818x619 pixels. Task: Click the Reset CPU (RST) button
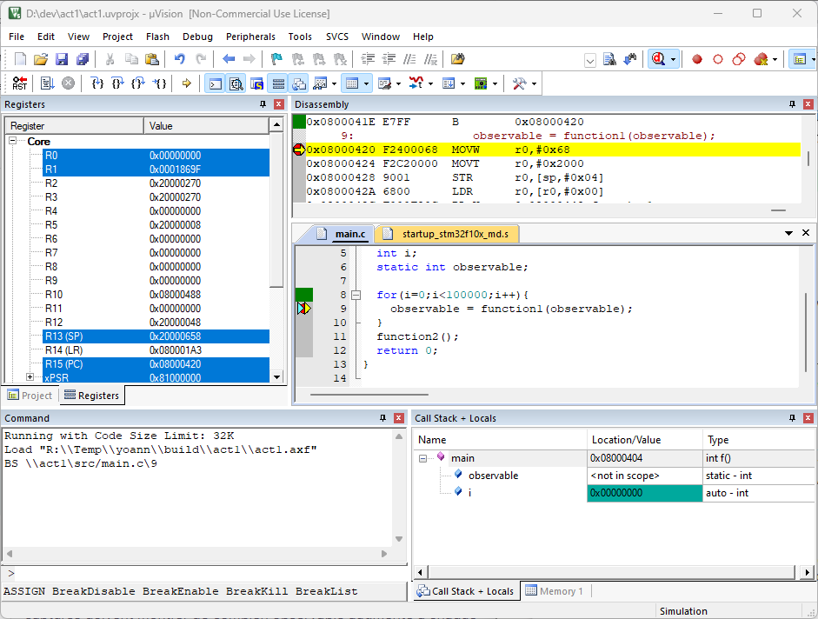pyautogui.click(x=19, y=83)
